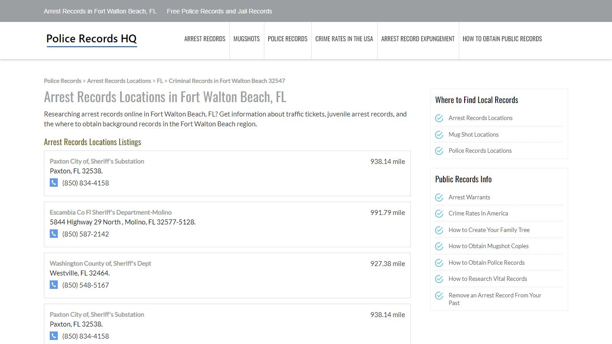Image resolution: width=612 pixels, height=344 pixels.
Task: Open the POLICE RECORDS nav menu item
Action: pos(288,39)
